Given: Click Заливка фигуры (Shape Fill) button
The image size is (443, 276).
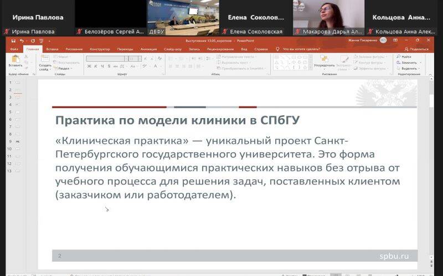Looking at the screenshot, I should pos(370,57).
